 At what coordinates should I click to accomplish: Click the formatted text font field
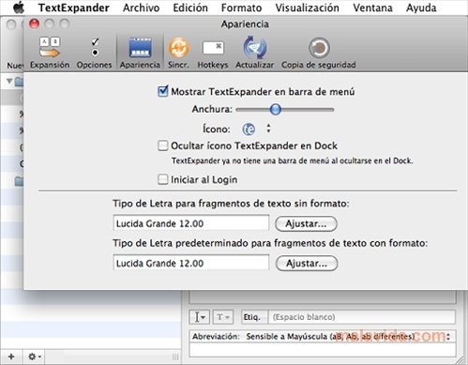point(191,263)
